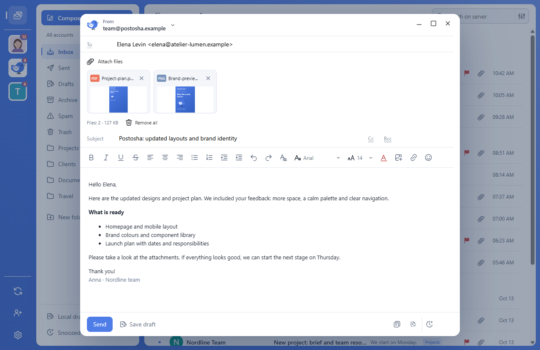540x350 pixels.
Task: Open settings gear in the left rail
Action: [x=18, y=335]
